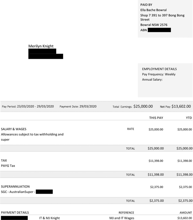Select the PAID BY heading
Screen dimensions: 193x220
tap(146, 5)
